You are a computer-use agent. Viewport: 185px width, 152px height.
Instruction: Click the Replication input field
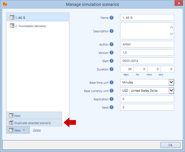click(147, 99)
